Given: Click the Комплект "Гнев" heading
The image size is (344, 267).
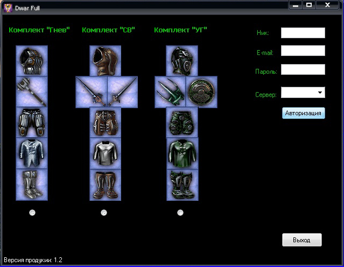Looking at the screenshot, I should [x=39, y=30].
